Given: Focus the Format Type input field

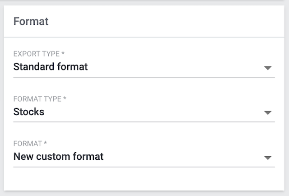Looking at the screenshot, I should 135,112.
